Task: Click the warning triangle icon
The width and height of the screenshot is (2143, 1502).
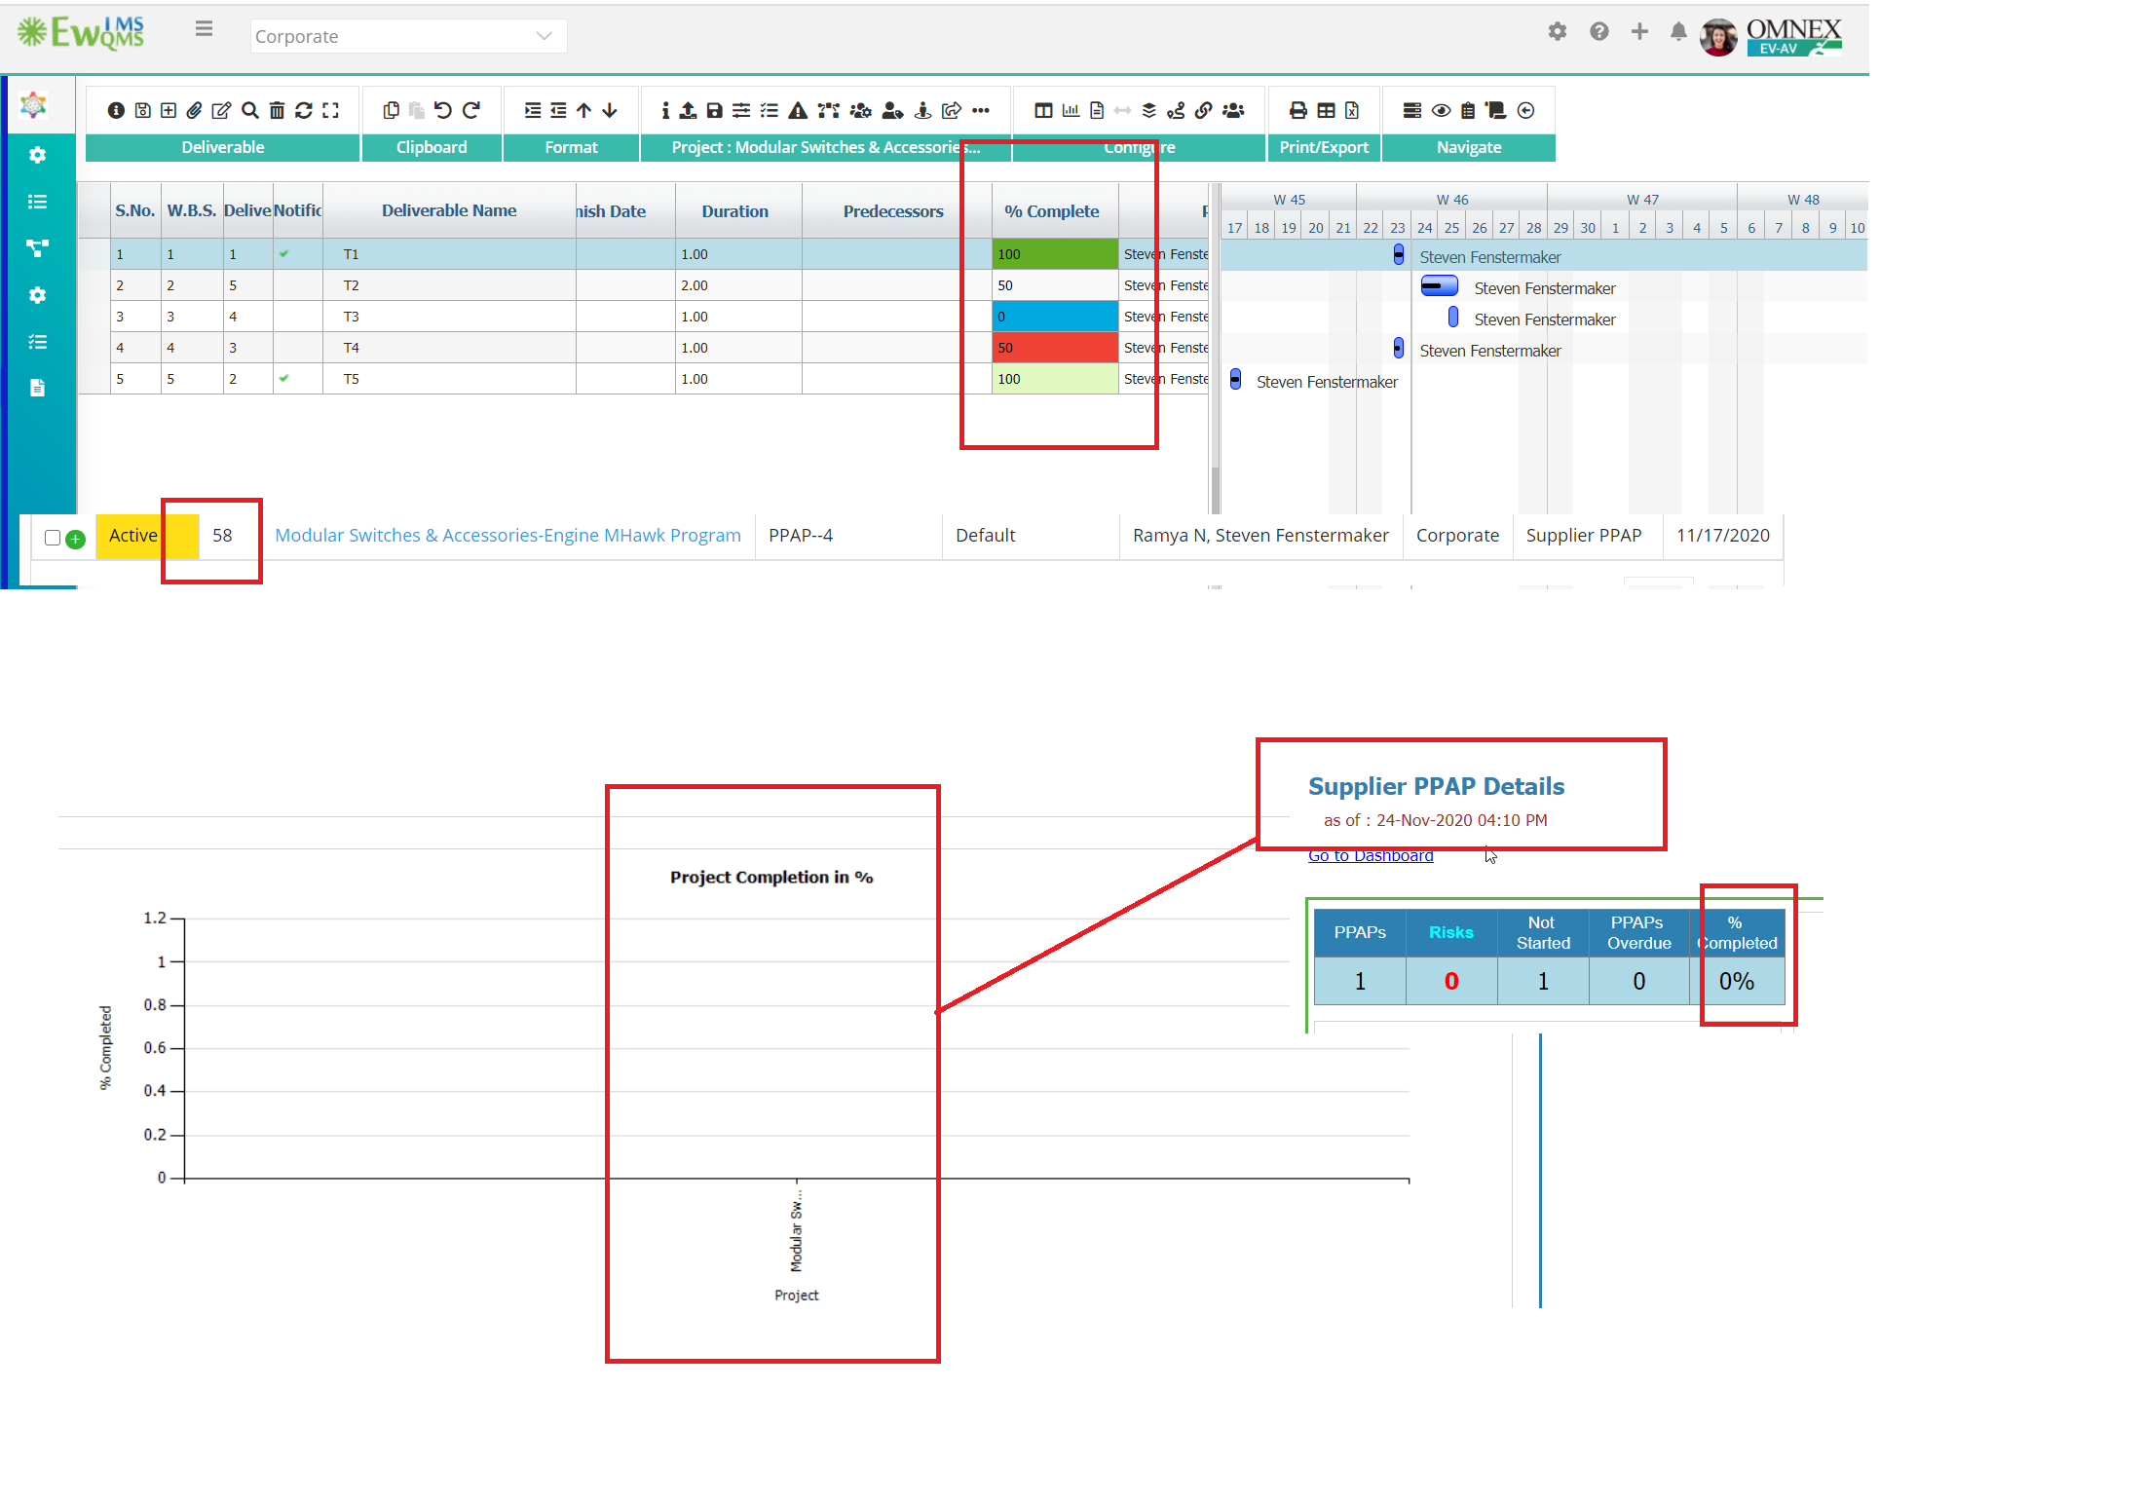Action: point(799,111)
